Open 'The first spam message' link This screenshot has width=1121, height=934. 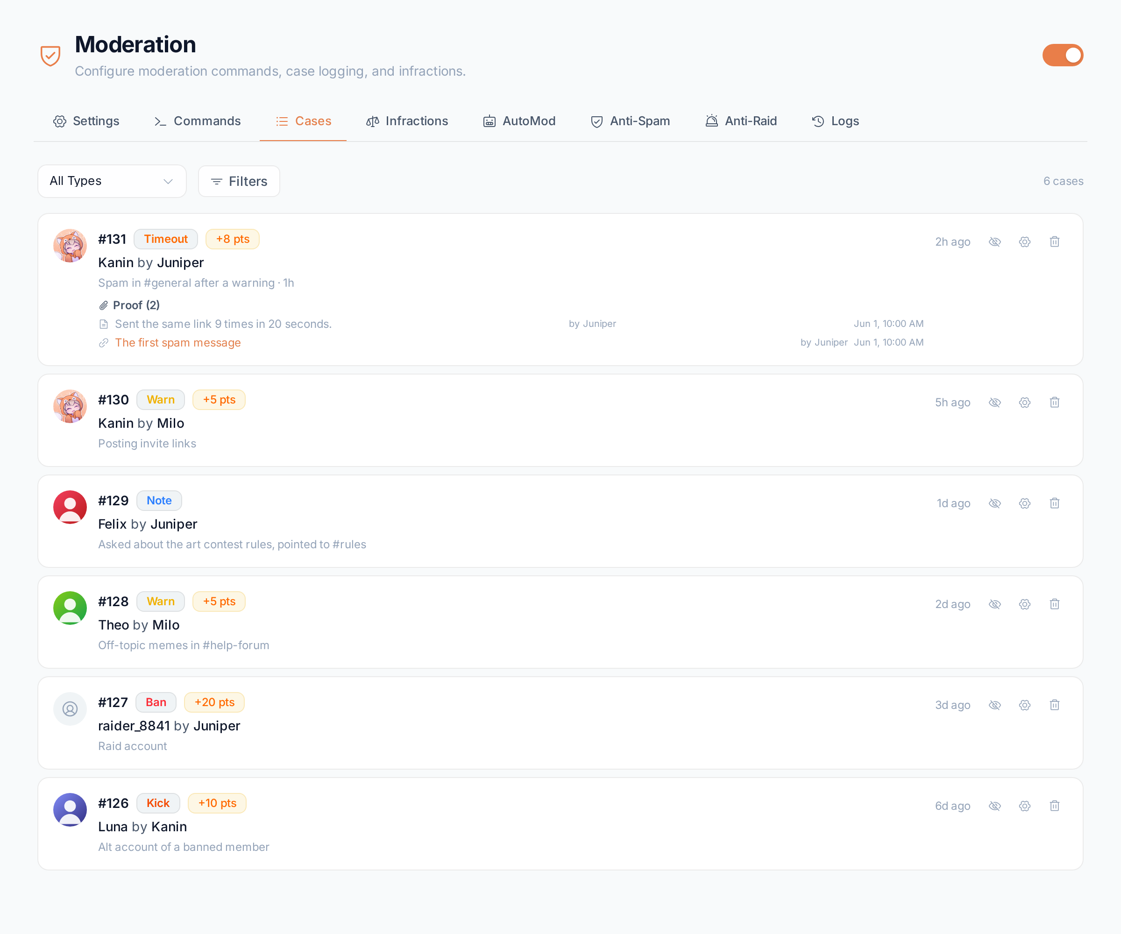click(x=178, y=343)
